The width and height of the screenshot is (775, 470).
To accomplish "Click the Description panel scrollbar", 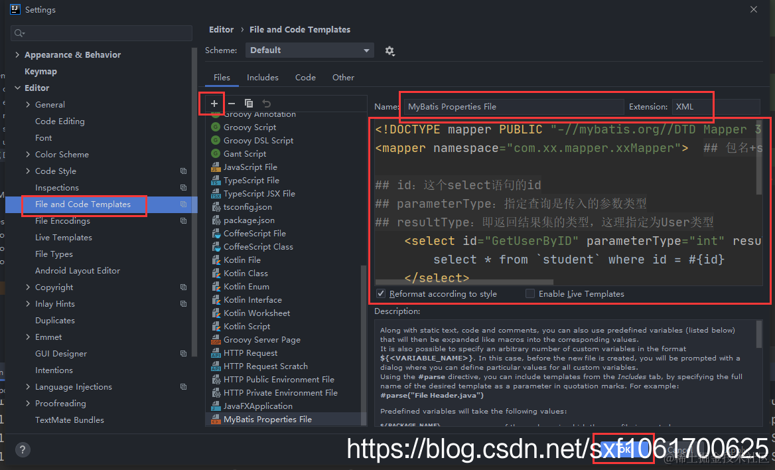I will 758,335.
